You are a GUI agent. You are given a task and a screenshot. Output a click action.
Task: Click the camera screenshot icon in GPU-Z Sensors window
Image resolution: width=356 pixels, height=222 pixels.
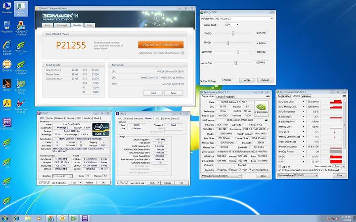click(344, 96)
